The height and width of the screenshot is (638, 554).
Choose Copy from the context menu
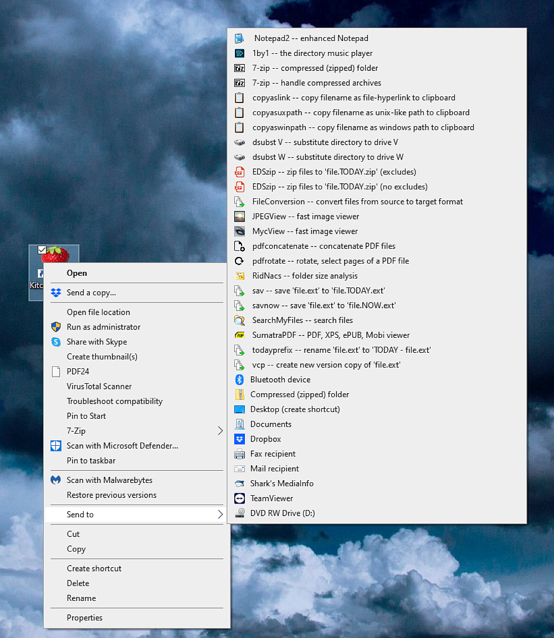click(137, 549)
